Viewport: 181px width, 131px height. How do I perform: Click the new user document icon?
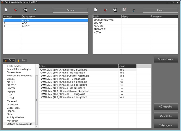pyautogui.click(x=96, y=10)
